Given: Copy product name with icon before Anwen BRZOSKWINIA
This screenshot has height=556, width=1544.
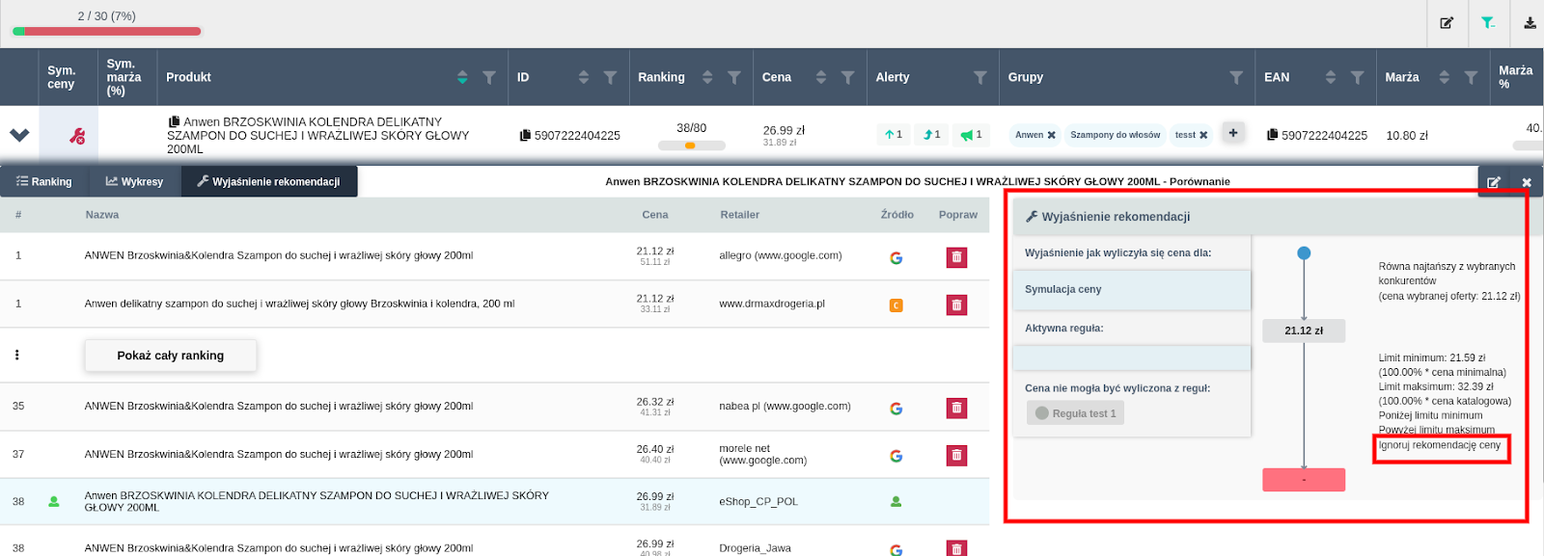Looking at the screenshot, I should [x=174, y=121].
